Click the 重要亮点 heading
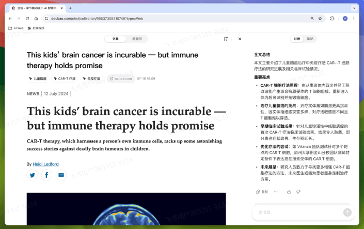This screenshot has width=364, height=229. coord(262,77)
